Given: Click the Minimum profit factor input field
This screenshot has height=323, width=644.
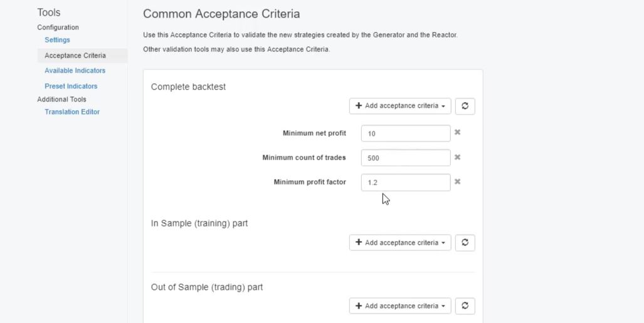Looking at the screenshot, I should (405, 182).
